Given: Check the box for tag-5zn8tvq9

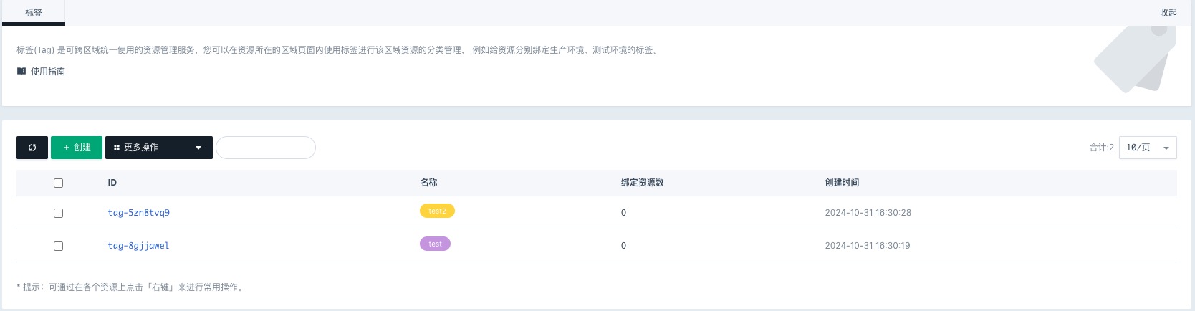Looking at the screenshot, I should (x=59, y=213).
